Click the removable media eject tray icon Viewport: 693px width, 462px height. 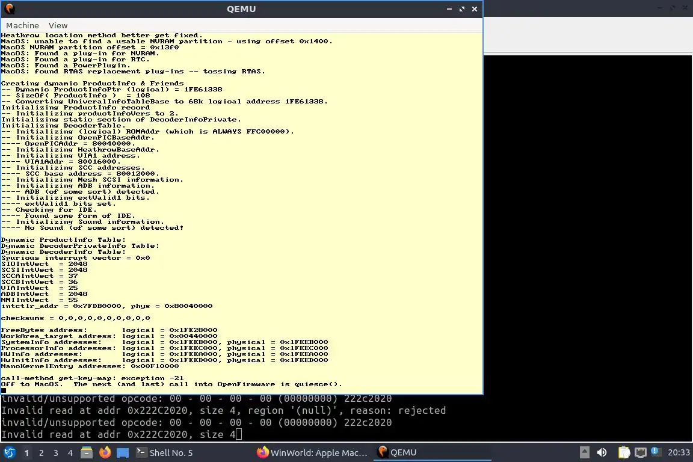584,452
